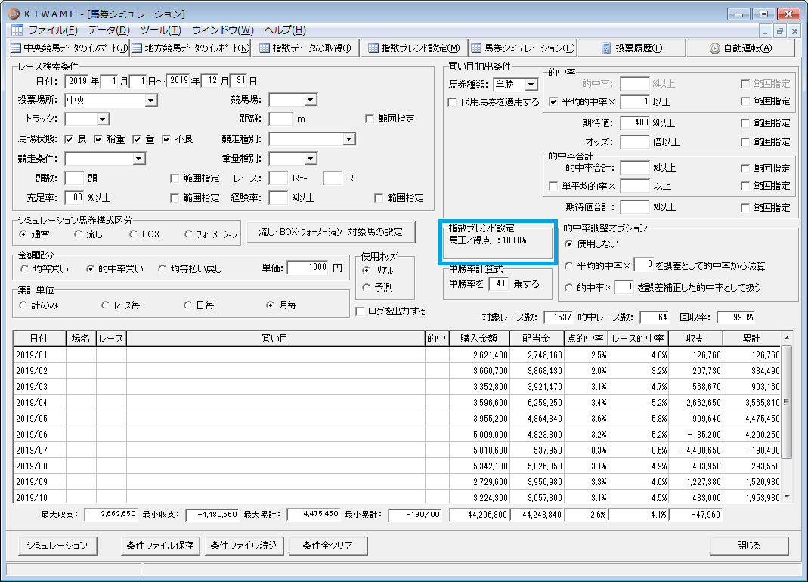The width and height of the screenshot is (808, 582).
Task: Select 均等払い戻し radio button
Action: tap(163, 268)
